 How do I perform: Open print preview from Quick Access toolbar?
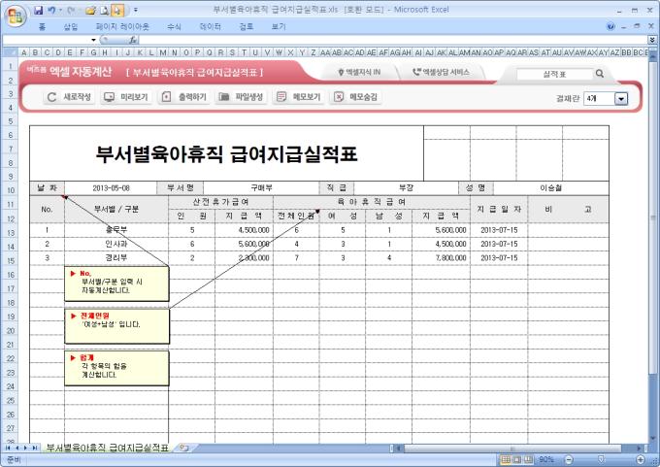point(105,11)
